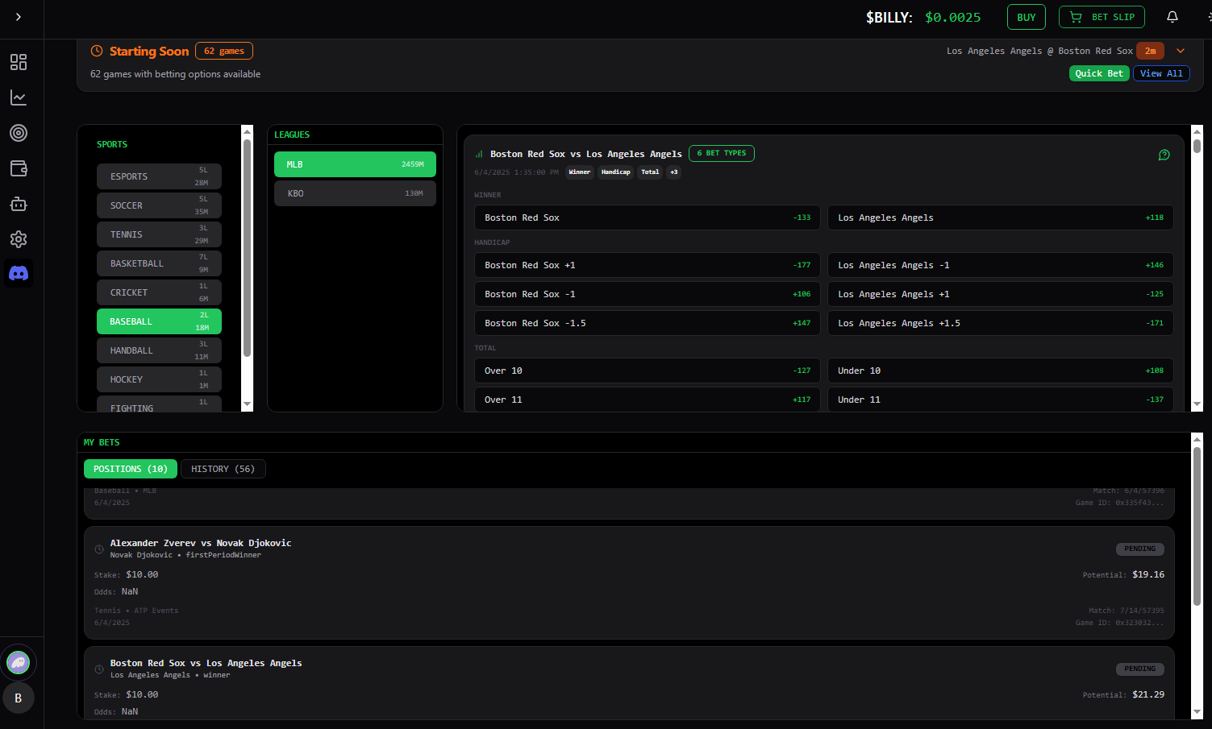Open the settings gear icon in sidebar

point(19,239)
